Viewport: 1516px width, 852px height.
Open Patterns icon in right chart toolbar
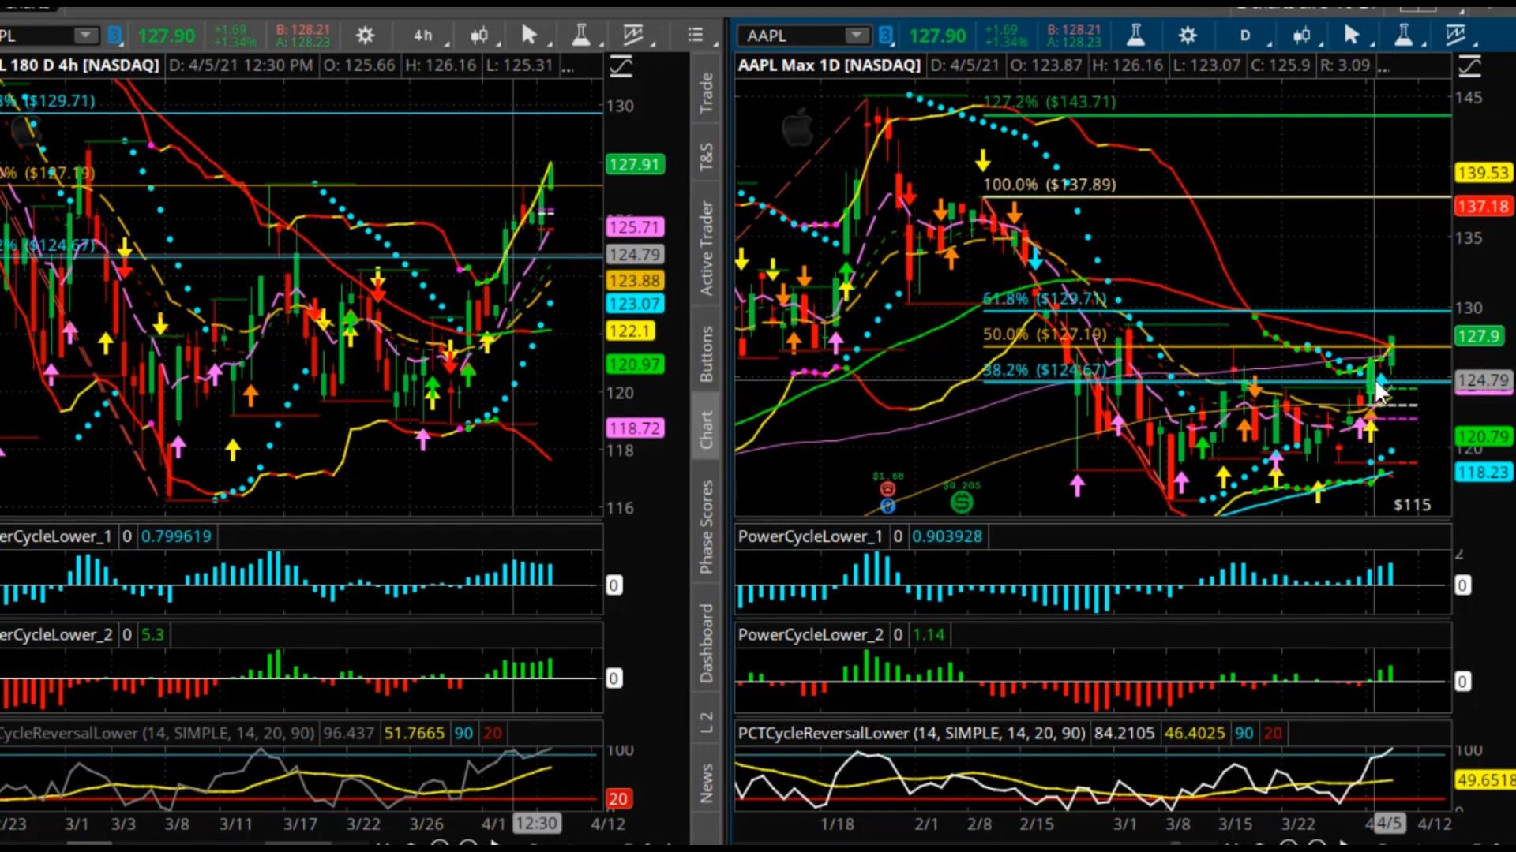[1455, 35]
